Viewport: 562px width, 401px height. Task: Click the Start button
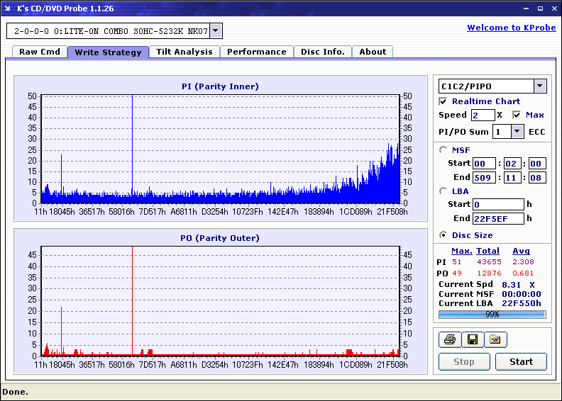[x=521, y=361]
